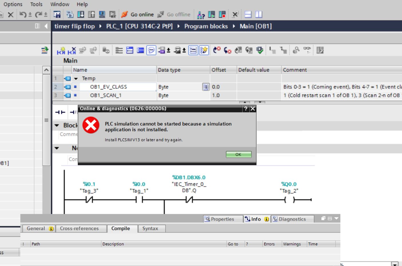Select the Tag_3 normally closed contact
Viewport: 402px width, 266px height.
point(89,200)
